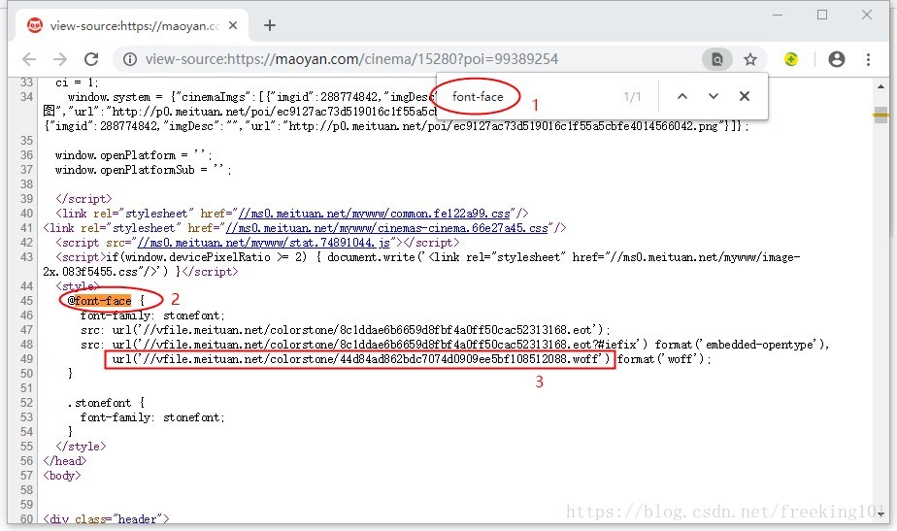Go back to the previous page

29,59
